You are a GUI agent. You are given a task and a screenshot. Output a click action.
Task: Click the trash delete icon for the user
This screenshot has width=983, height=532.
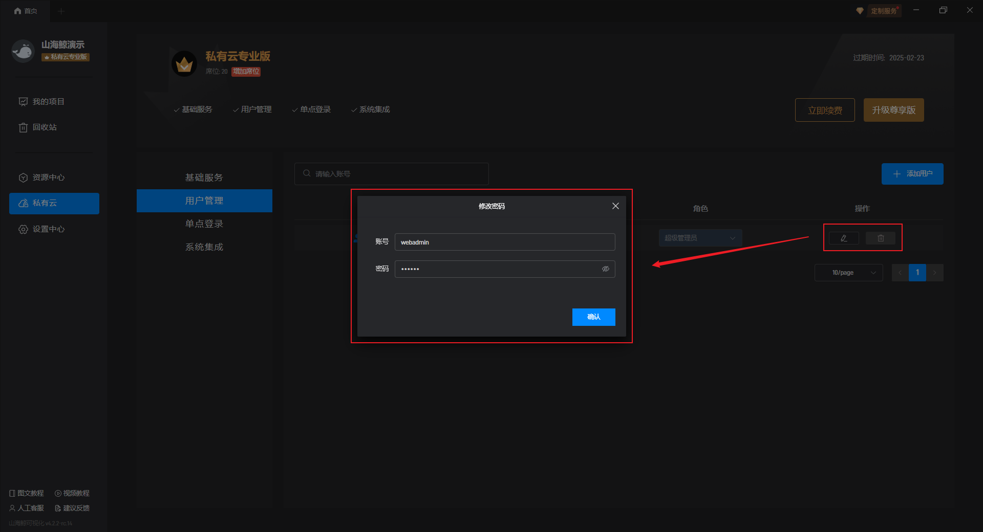click(x=881, y=238)
